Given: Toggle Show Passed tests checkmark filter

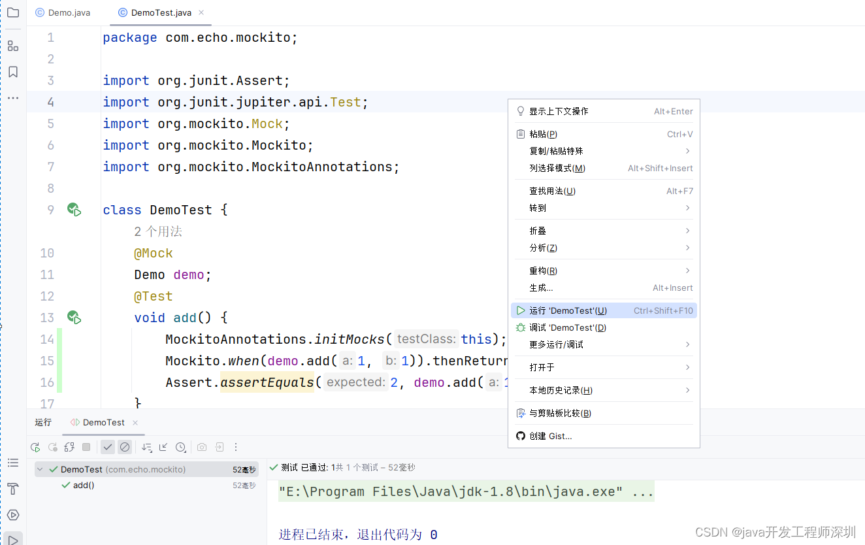Looking at the screenshot, I should point(108,447).
